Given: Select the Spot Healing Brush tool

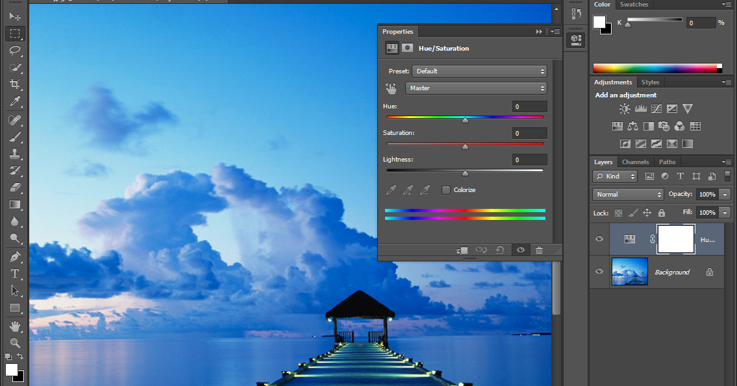Looking at the screenshot, I should (x=15, y=120).
